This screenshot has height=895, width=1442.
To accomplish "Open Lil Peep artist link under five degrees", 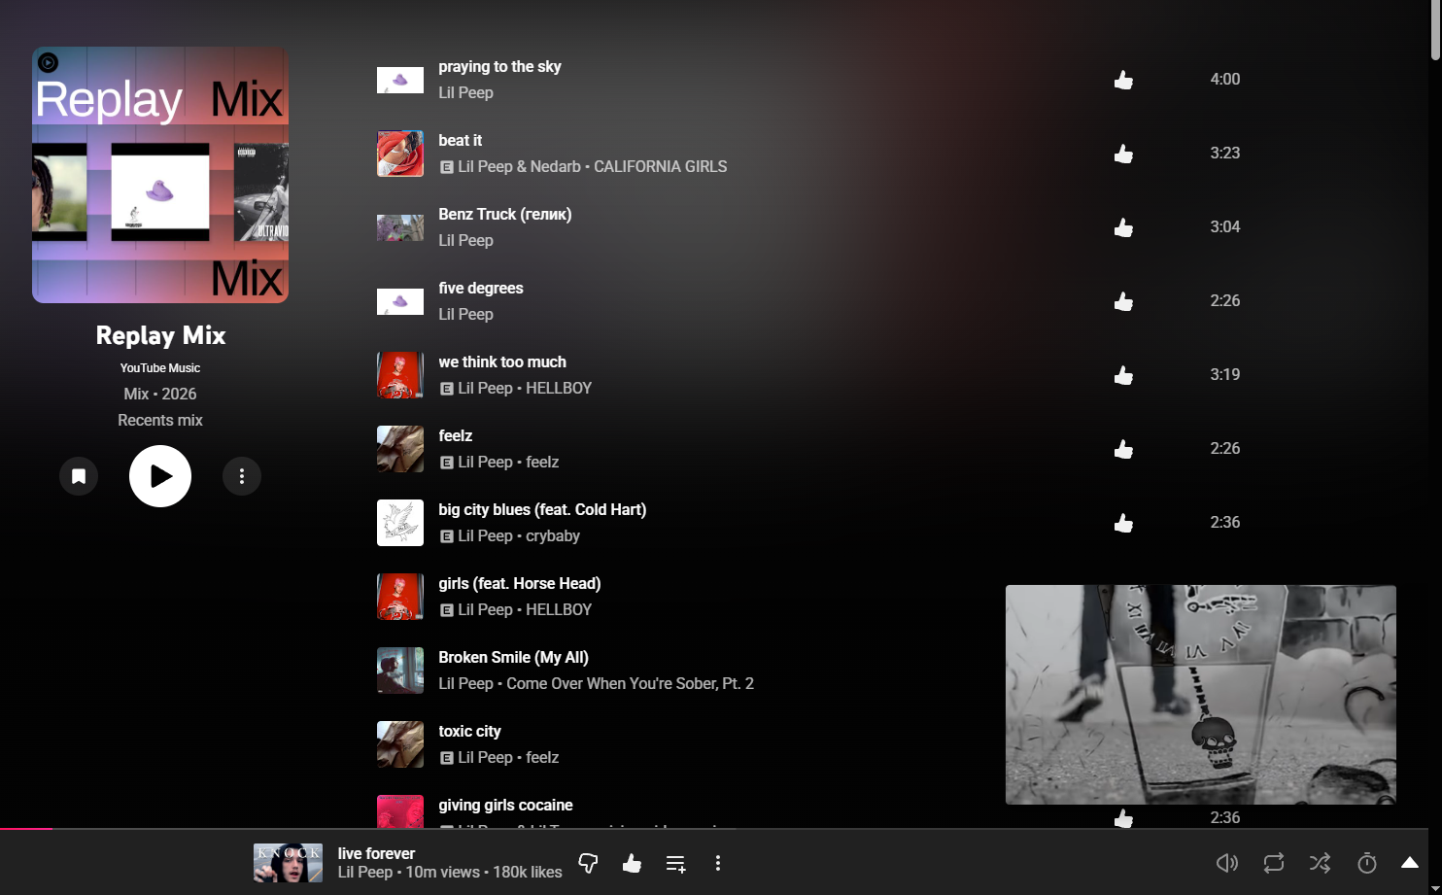I will click(465, 314).
